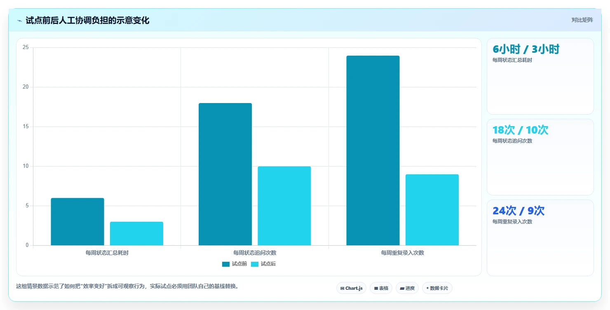Click the y-axis value 5

pyautogui.click(x=27, y=206)
